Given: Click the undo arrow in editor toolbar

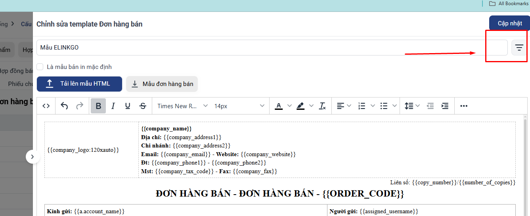Looking at the screenshot, I should 64,106.
